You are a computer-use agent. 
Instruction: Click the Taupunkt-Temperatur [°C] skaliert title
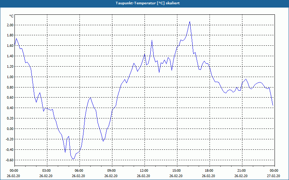point(148,3)
